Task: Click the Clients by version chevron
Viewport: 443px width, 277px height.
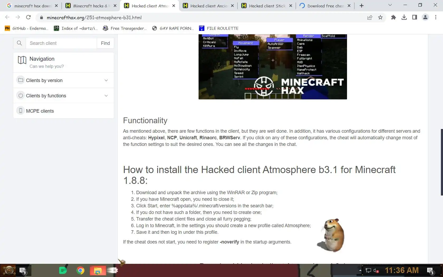Action: (x=106, y=80)
